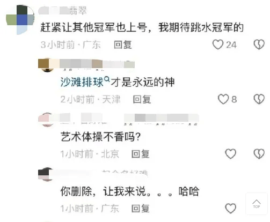This screenshot has height=222, width=270.
Task: Open avatar of the 艺术体操 replier
Action: [x=47, y=120]
